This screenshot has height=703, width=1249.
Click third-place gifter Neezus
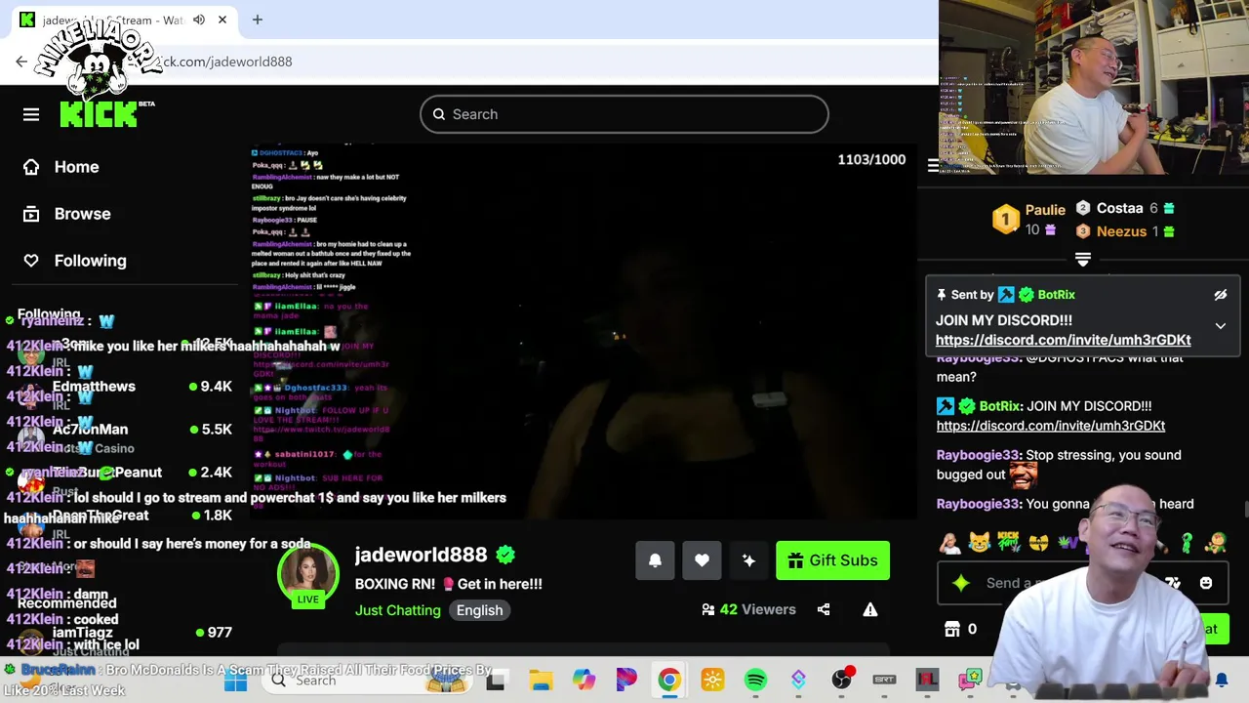[x=1121, y=231]
